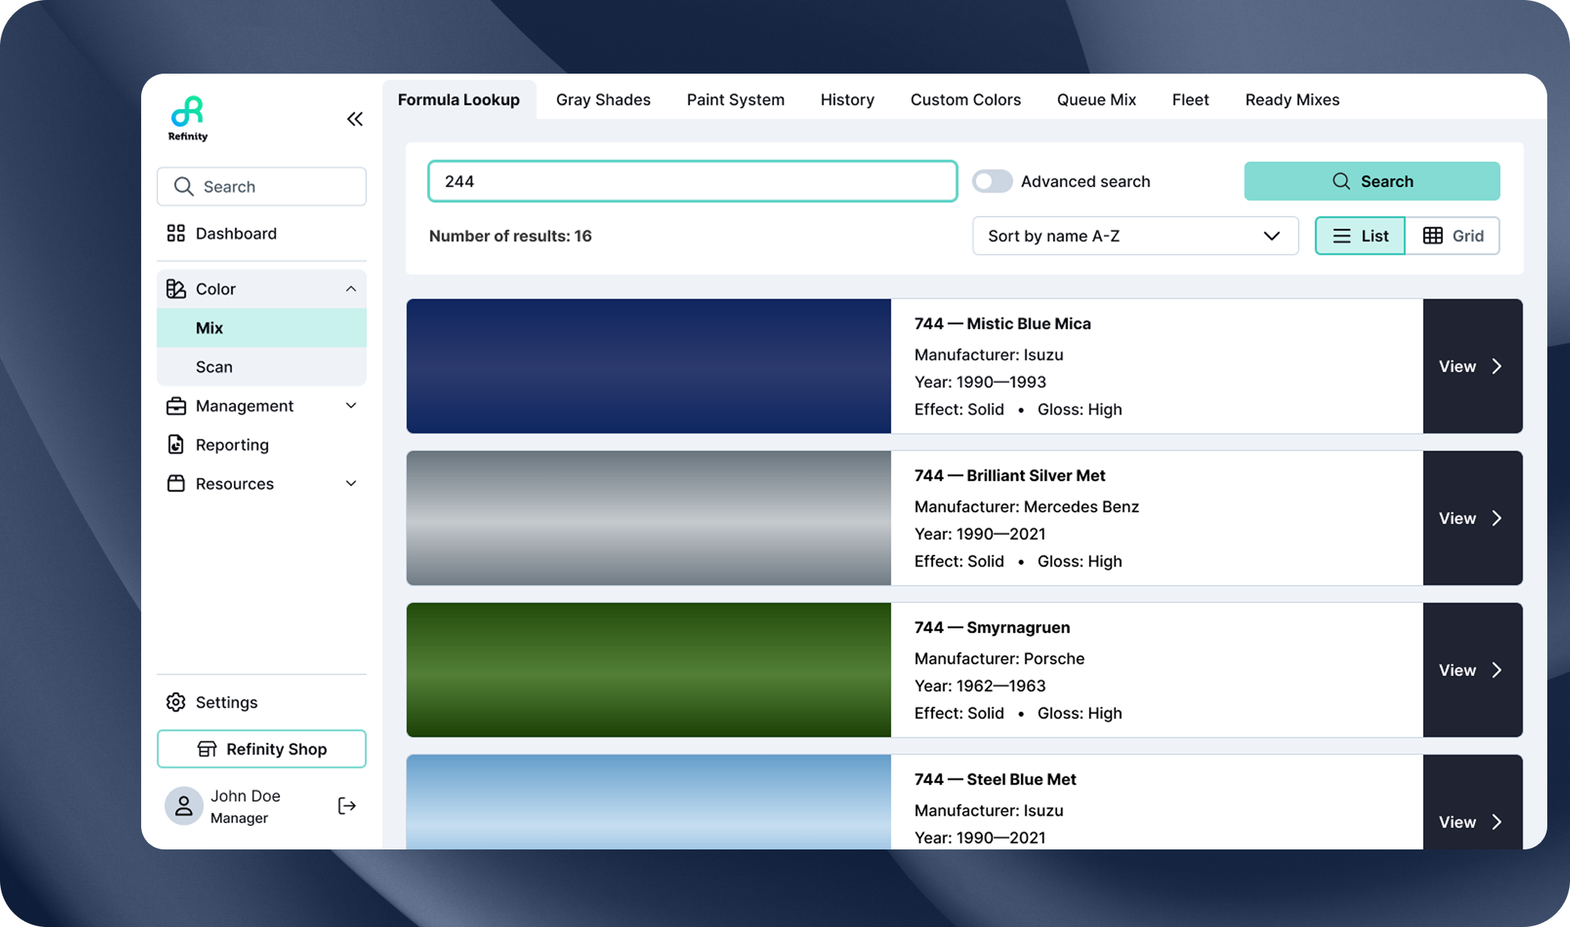Viewport: 1570px width, 927px height.
Task: Open Reporting via its document icon
Action: (x=176, y=444)
